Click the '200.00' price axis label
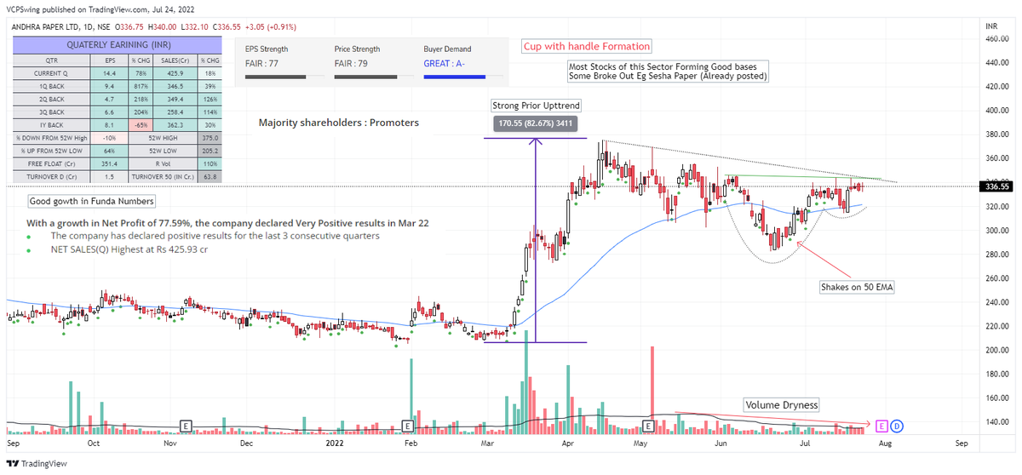The height and width of the screenshot is (475, 1022). tap(996, 350)
